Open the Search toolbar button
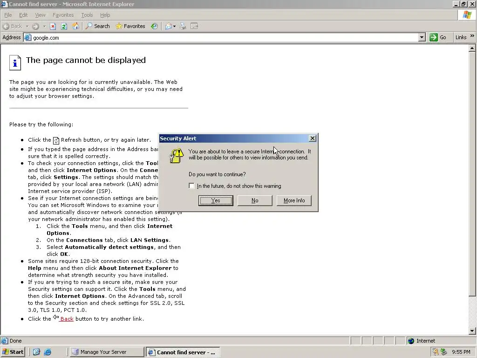Screen dimensions: 477x358 tap(98, 26)
